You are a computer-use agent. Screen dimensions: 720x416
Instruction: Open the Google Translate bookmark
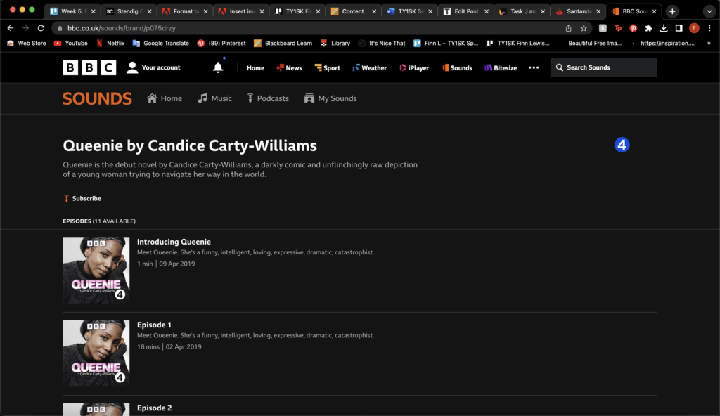(161, 43)
